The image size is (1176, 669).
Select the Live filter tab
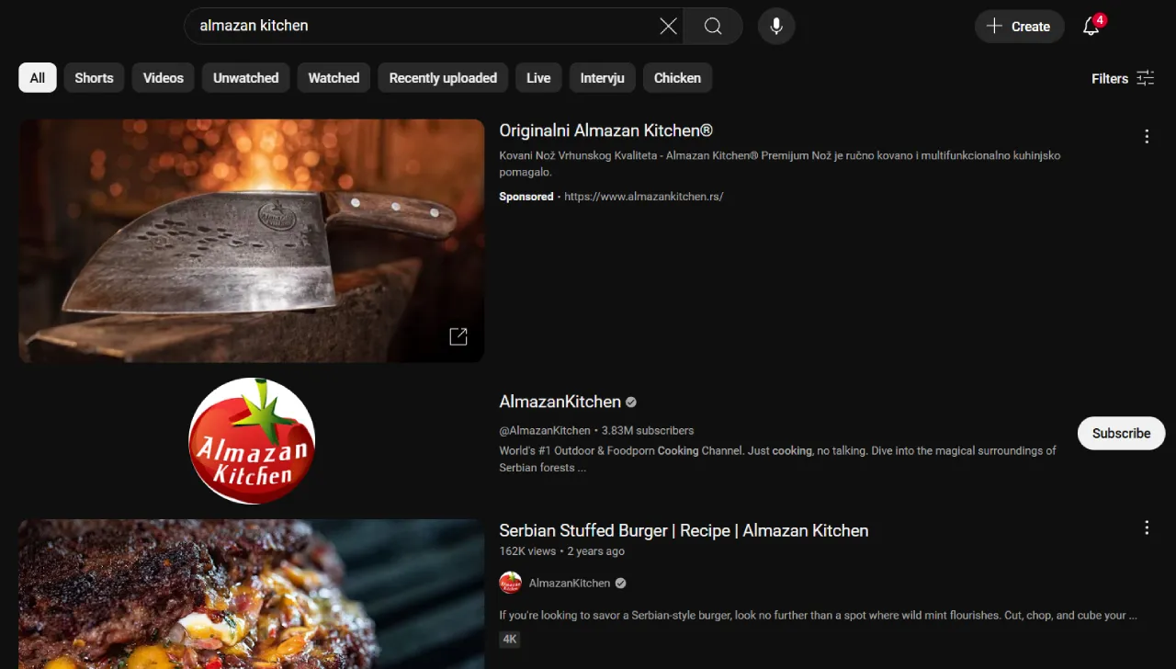pyautogui.click(x=538, y=77)
